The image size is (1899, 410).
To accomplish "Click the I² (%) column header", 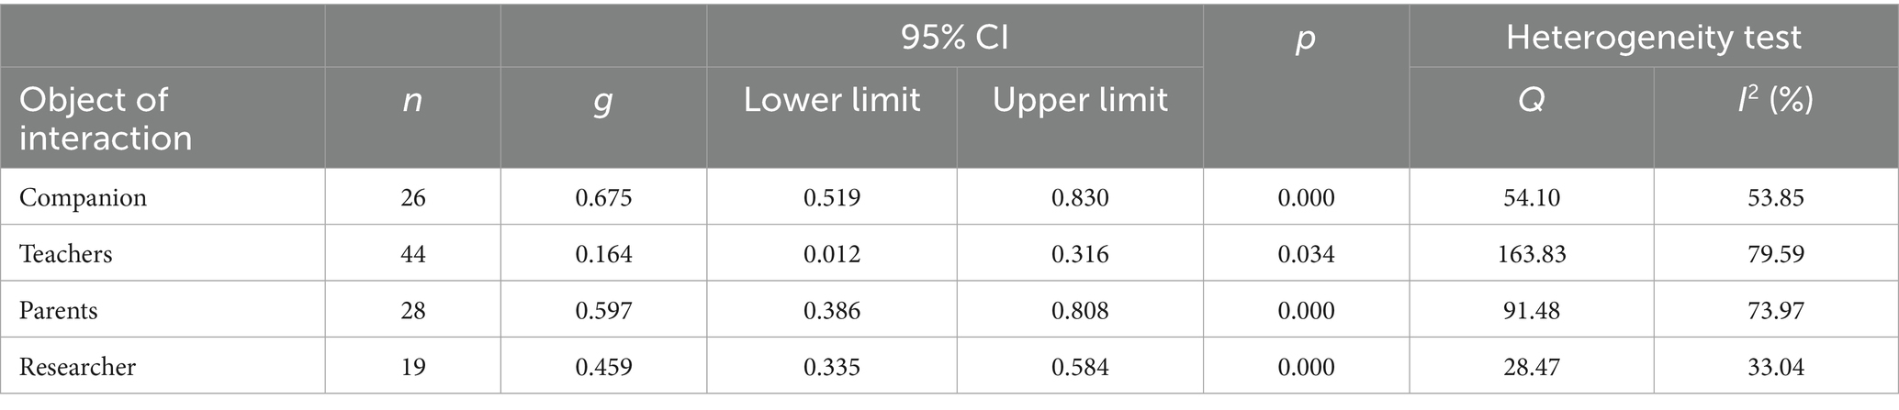I will (1775, 100).
